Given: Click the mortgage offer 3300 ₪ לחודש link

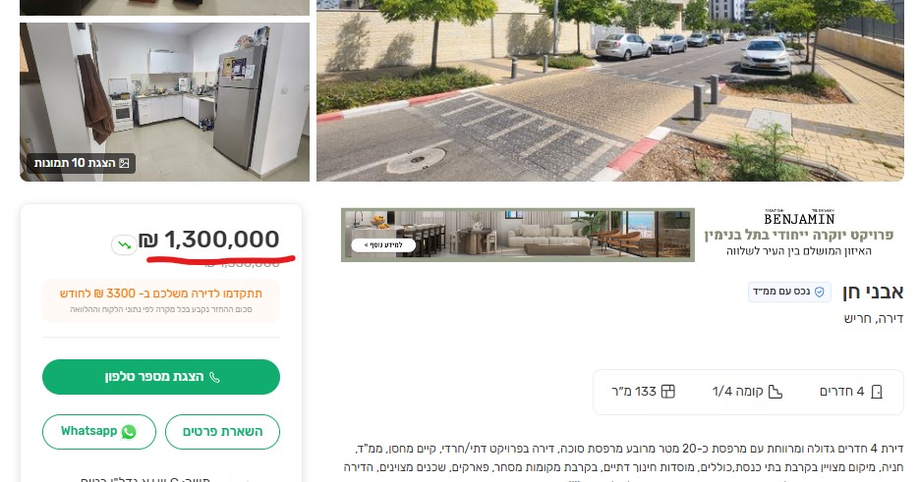Looking at the screenshot, I should [x=161, y=294].
